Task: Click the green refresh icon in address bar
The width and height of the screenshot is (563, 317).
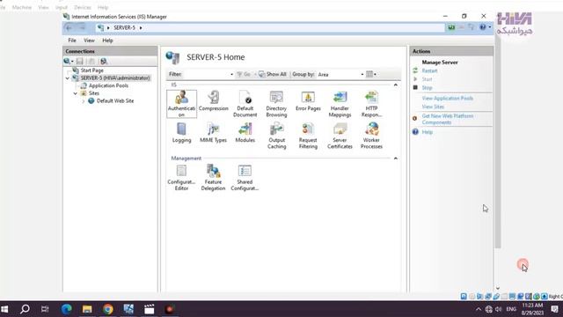Action: click(x=451, y=27)
